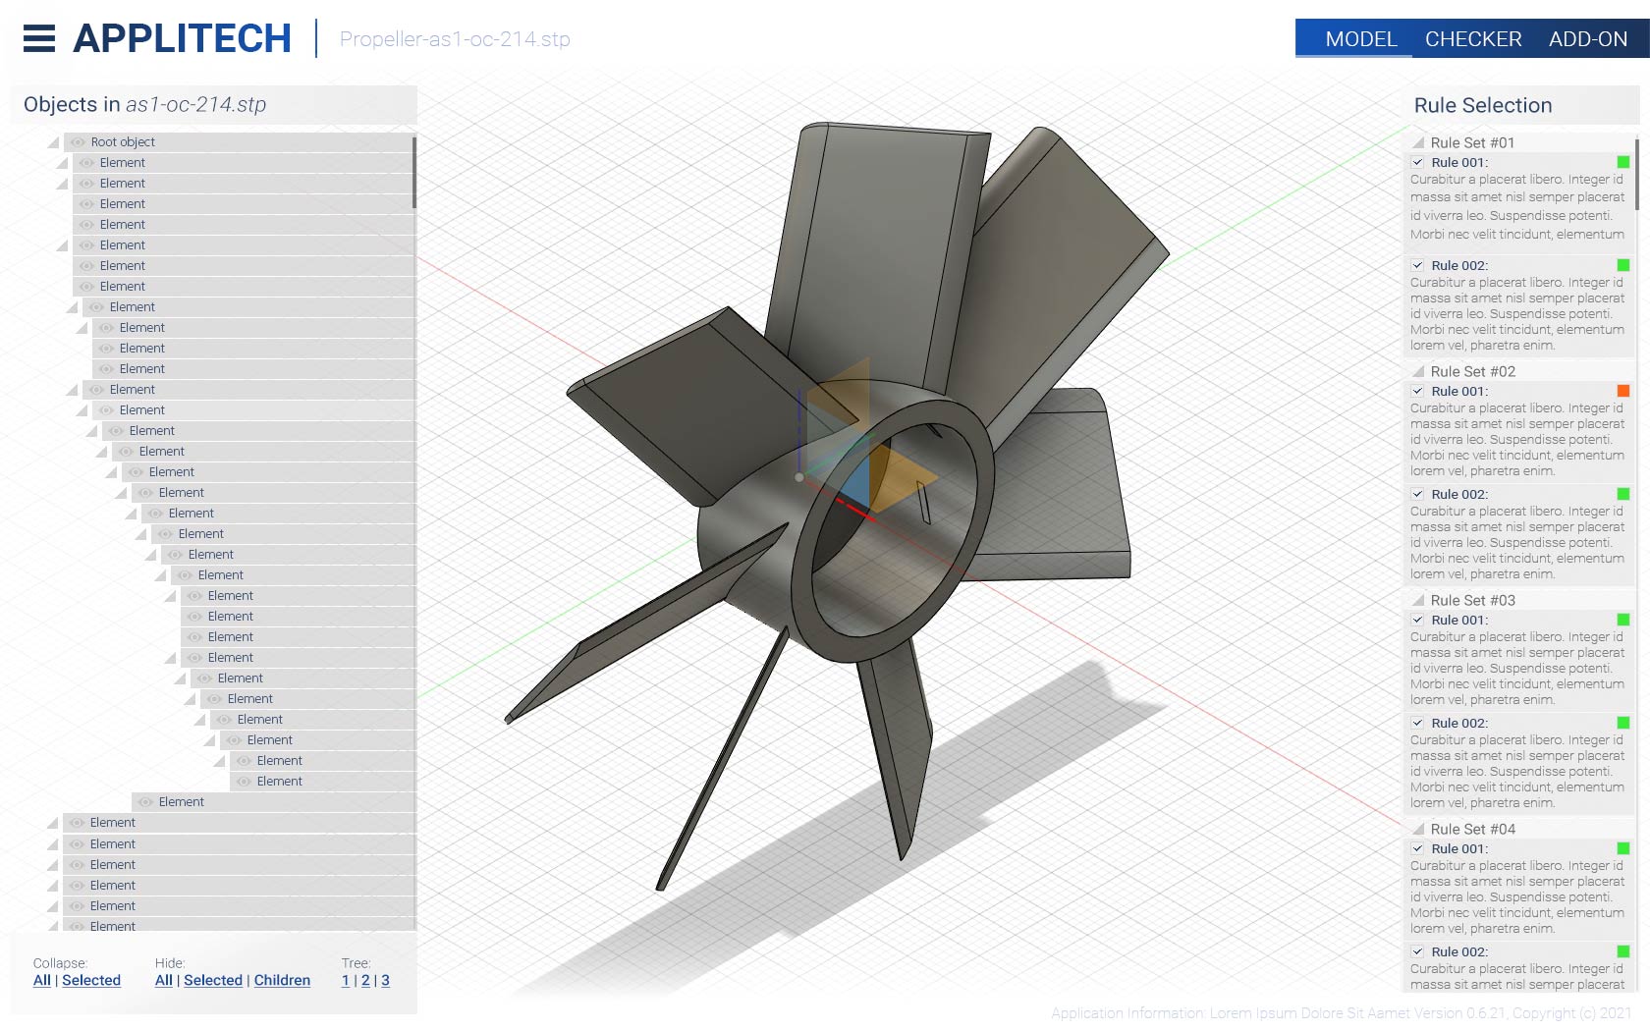Viewport: 1650px width, 1031px height.
Task: Click green status square of Rule Set #01 Rule 002
Action: 1623,265
